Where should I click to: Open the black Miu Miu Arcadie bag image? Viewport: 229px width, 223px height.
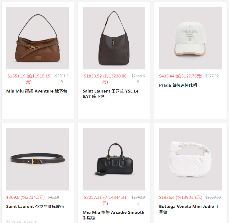tap(114, 159)
